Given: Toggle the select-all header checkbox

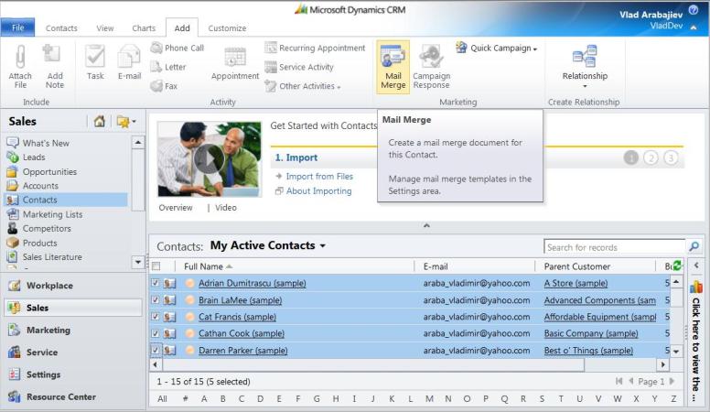Looking at the screenshot, I should (x=156, y=266).
